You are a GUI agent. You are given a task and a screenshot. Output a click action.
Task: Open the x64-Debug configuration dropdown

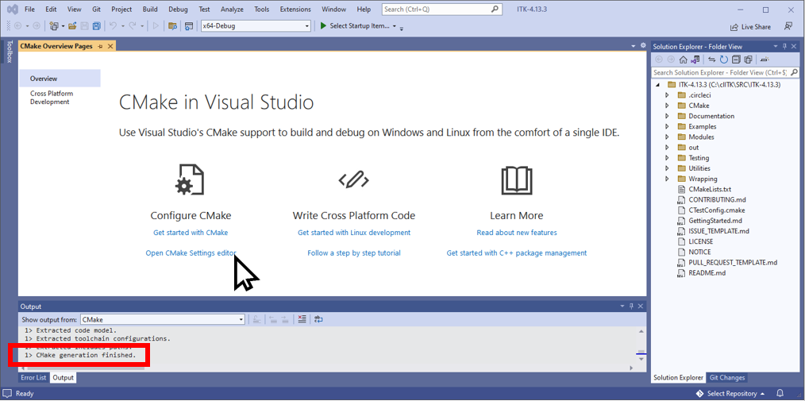(307, 26)
